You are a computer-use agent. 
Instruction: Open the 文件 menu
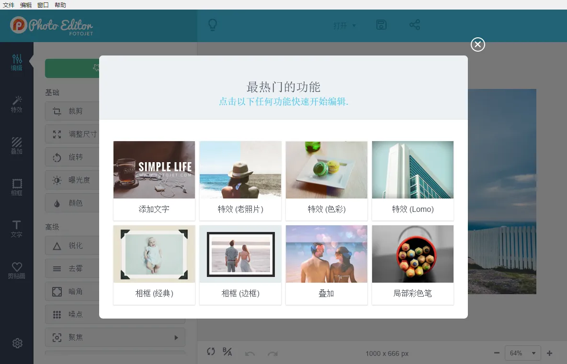click(9, 5)
